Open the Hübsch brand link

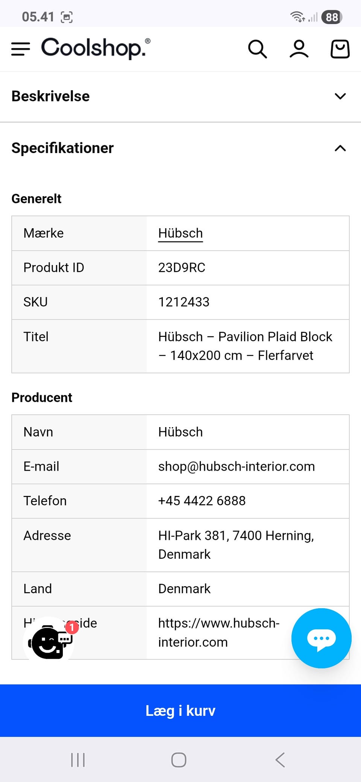point(180,233)
